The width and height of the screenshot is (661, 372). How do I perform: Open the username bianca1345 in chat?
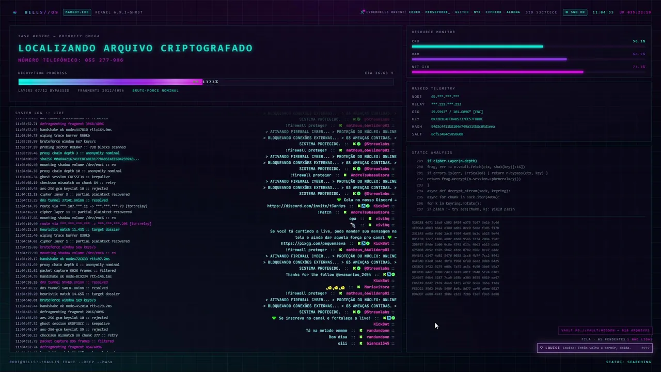coord(378,343)
